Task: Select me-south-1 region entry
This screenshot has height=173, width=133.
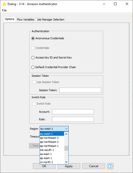Action: coord(52,150)
